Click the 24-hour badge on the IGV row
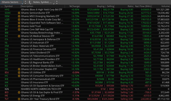This screenshot has height=101, width=171. (19, 23)
